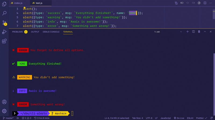
Task: Open the DEBUG CONSOLE panel tab
Action: pos(51,32)
